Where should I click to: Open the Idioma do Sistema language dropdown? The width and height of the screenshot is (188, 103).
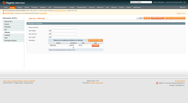[x=23, y=83]
